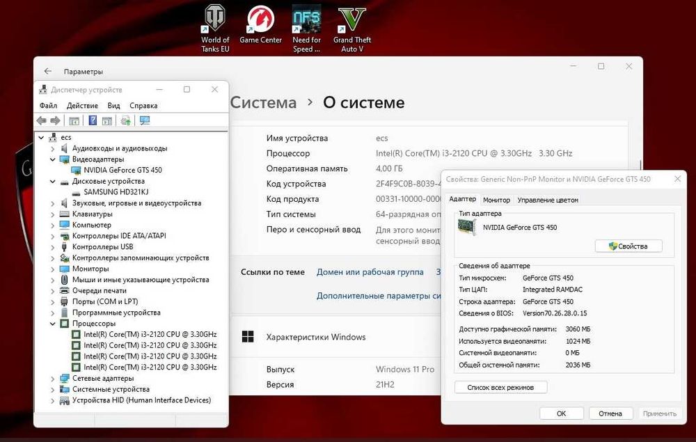Screen dimensions: 696x442
Task: Click the 3060 МБ graphics memory value
Action: (578, 329)
